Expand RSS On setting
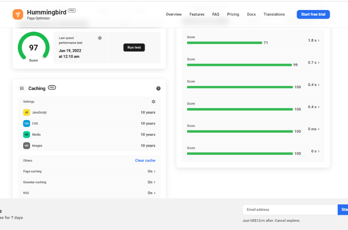This screenshot has width=348, height=230. click(x=151, y=193)
